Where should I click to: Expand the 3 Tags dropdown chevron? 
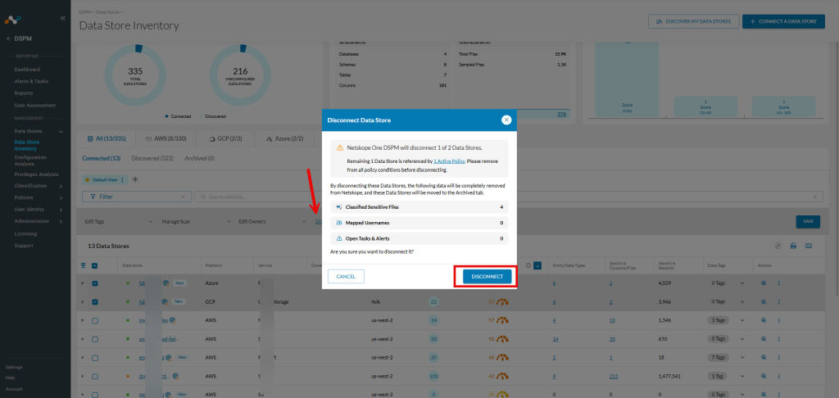click(742, 320)
